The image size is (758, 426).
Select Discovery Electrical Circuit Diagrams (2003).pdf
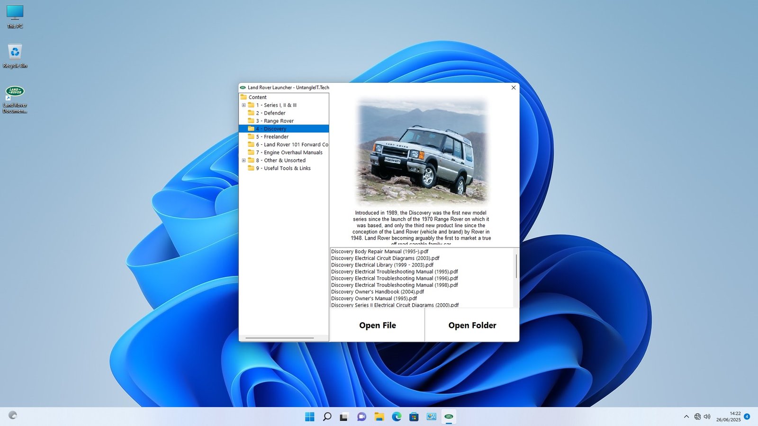pos(385,258)
